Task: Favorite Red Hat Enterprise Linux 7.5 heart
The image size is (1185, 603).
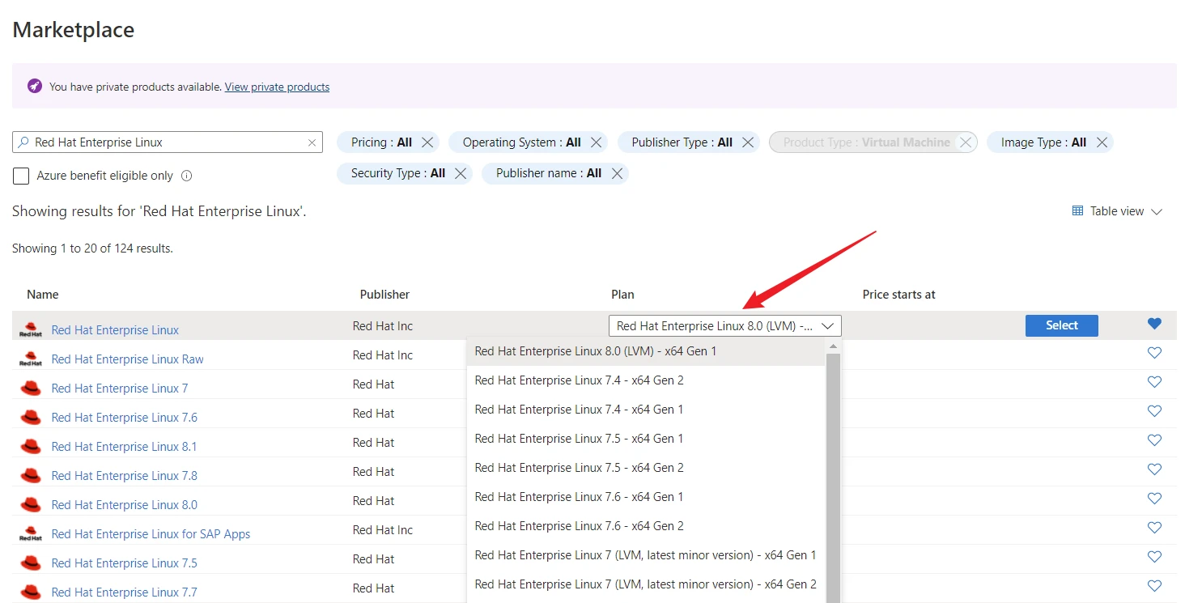Action: (x=1154, y=557)
